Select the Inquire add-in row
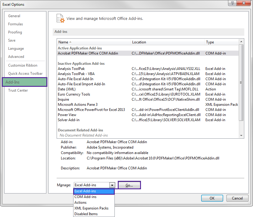Image resolution: width=253 pixels, height=217 pixels. click(x=148, y=99)
